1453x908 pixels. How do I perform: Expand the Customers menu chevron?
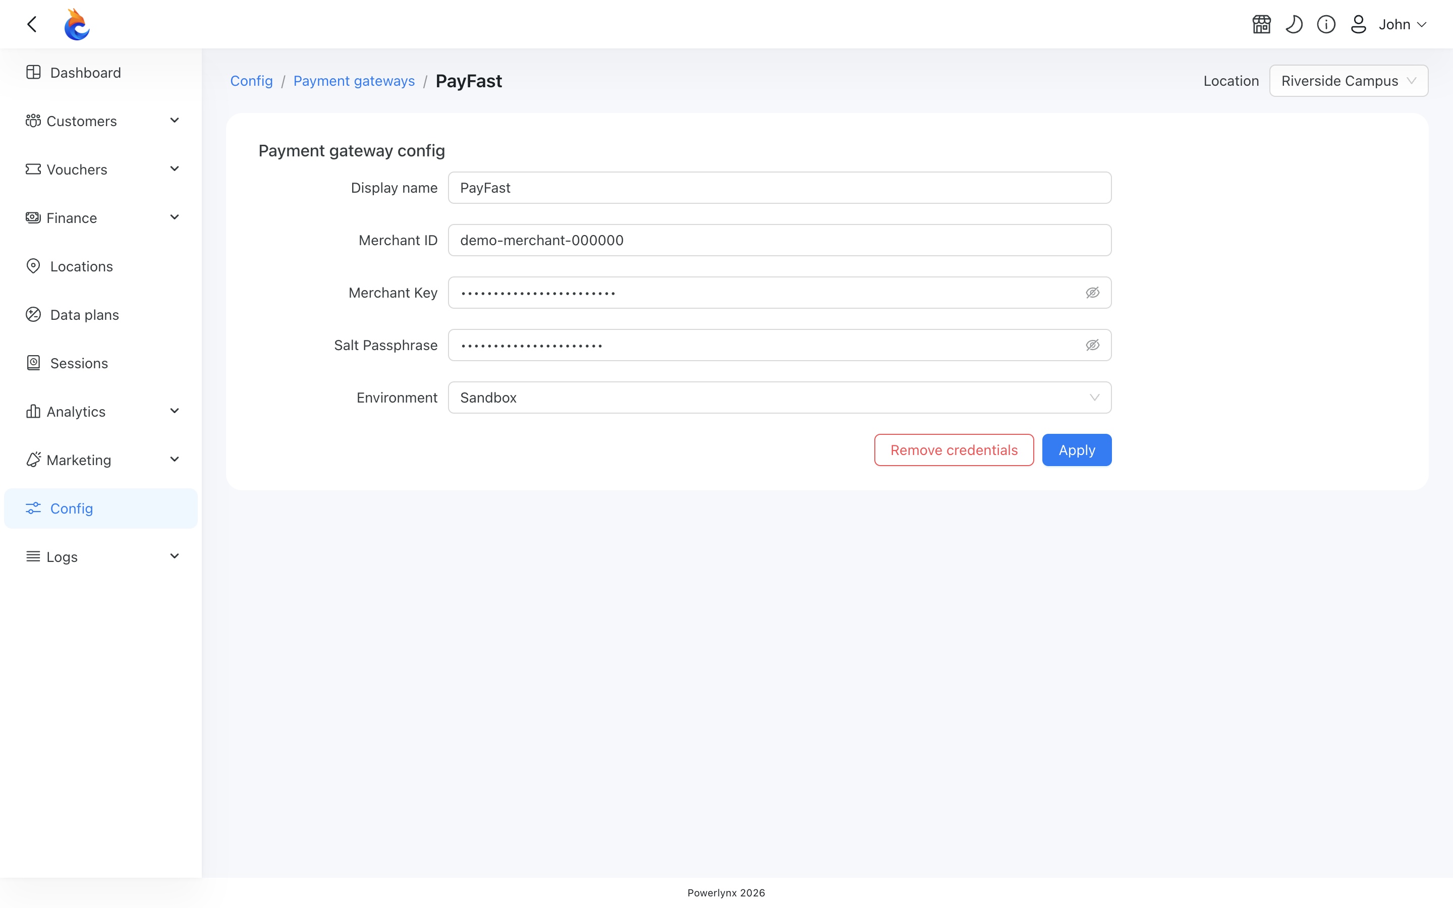(175, 121)
